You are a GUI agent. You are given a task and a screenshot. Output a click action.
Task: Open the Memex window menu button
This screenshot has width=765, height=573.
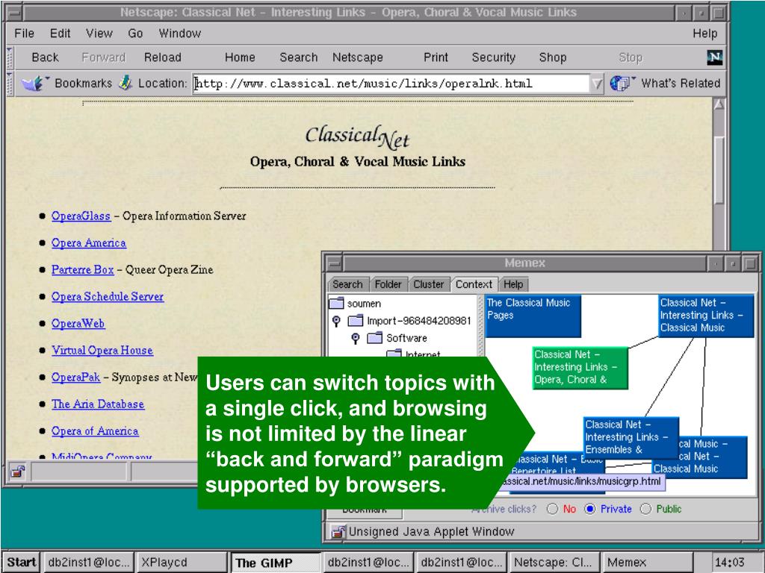click(334, 263)
